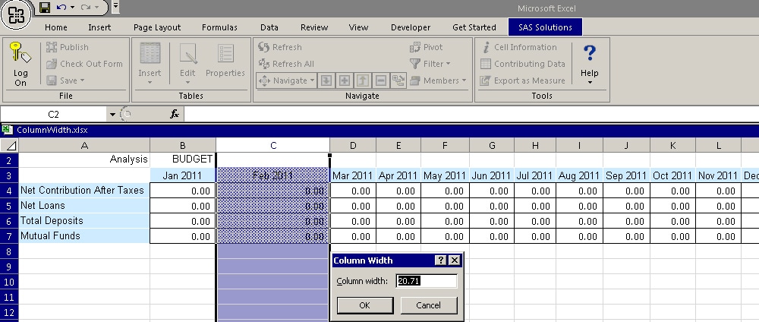Click the Undo arrow icon
759x322 pixels.
(61, 8)
